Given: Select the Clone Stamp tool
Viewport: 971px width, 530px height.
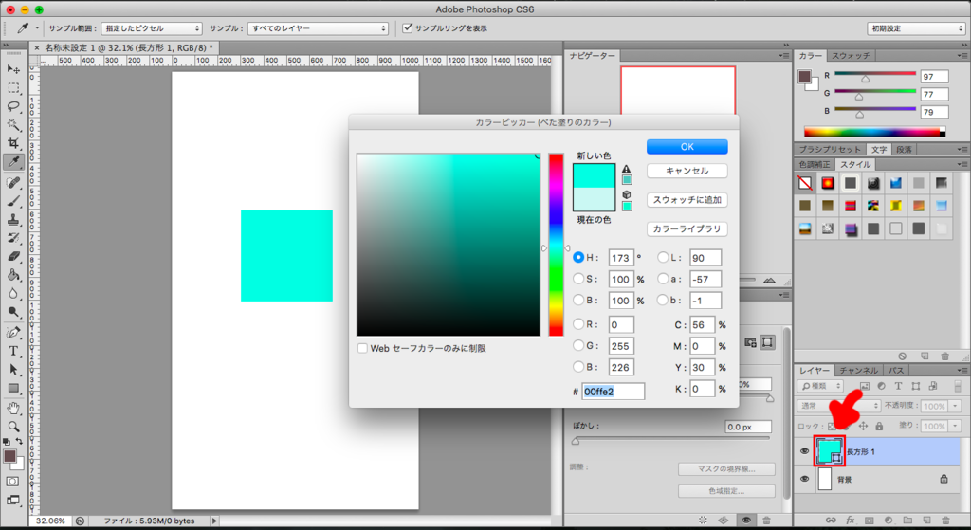Looking at the screenshot, I should pos(13,220).
